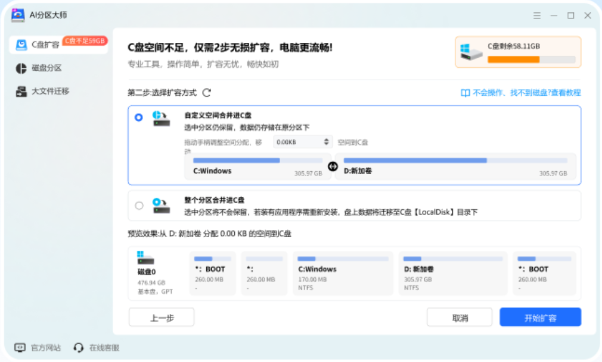Click the 开始扩容 button
This screenshot has width=602, height=362.
coord(540,317)
